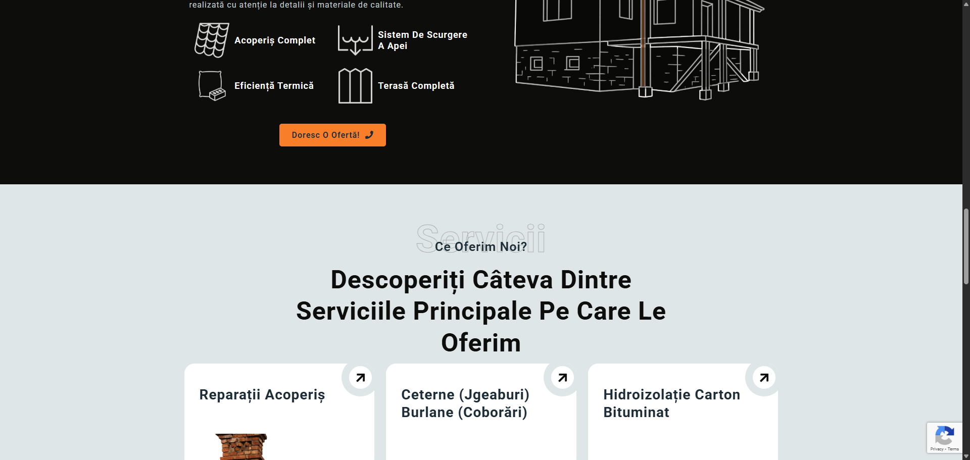This screenshot has height=460, width=970.
Task: Click the insulation Eficiență Termică icon
Action: click(212, 86)
